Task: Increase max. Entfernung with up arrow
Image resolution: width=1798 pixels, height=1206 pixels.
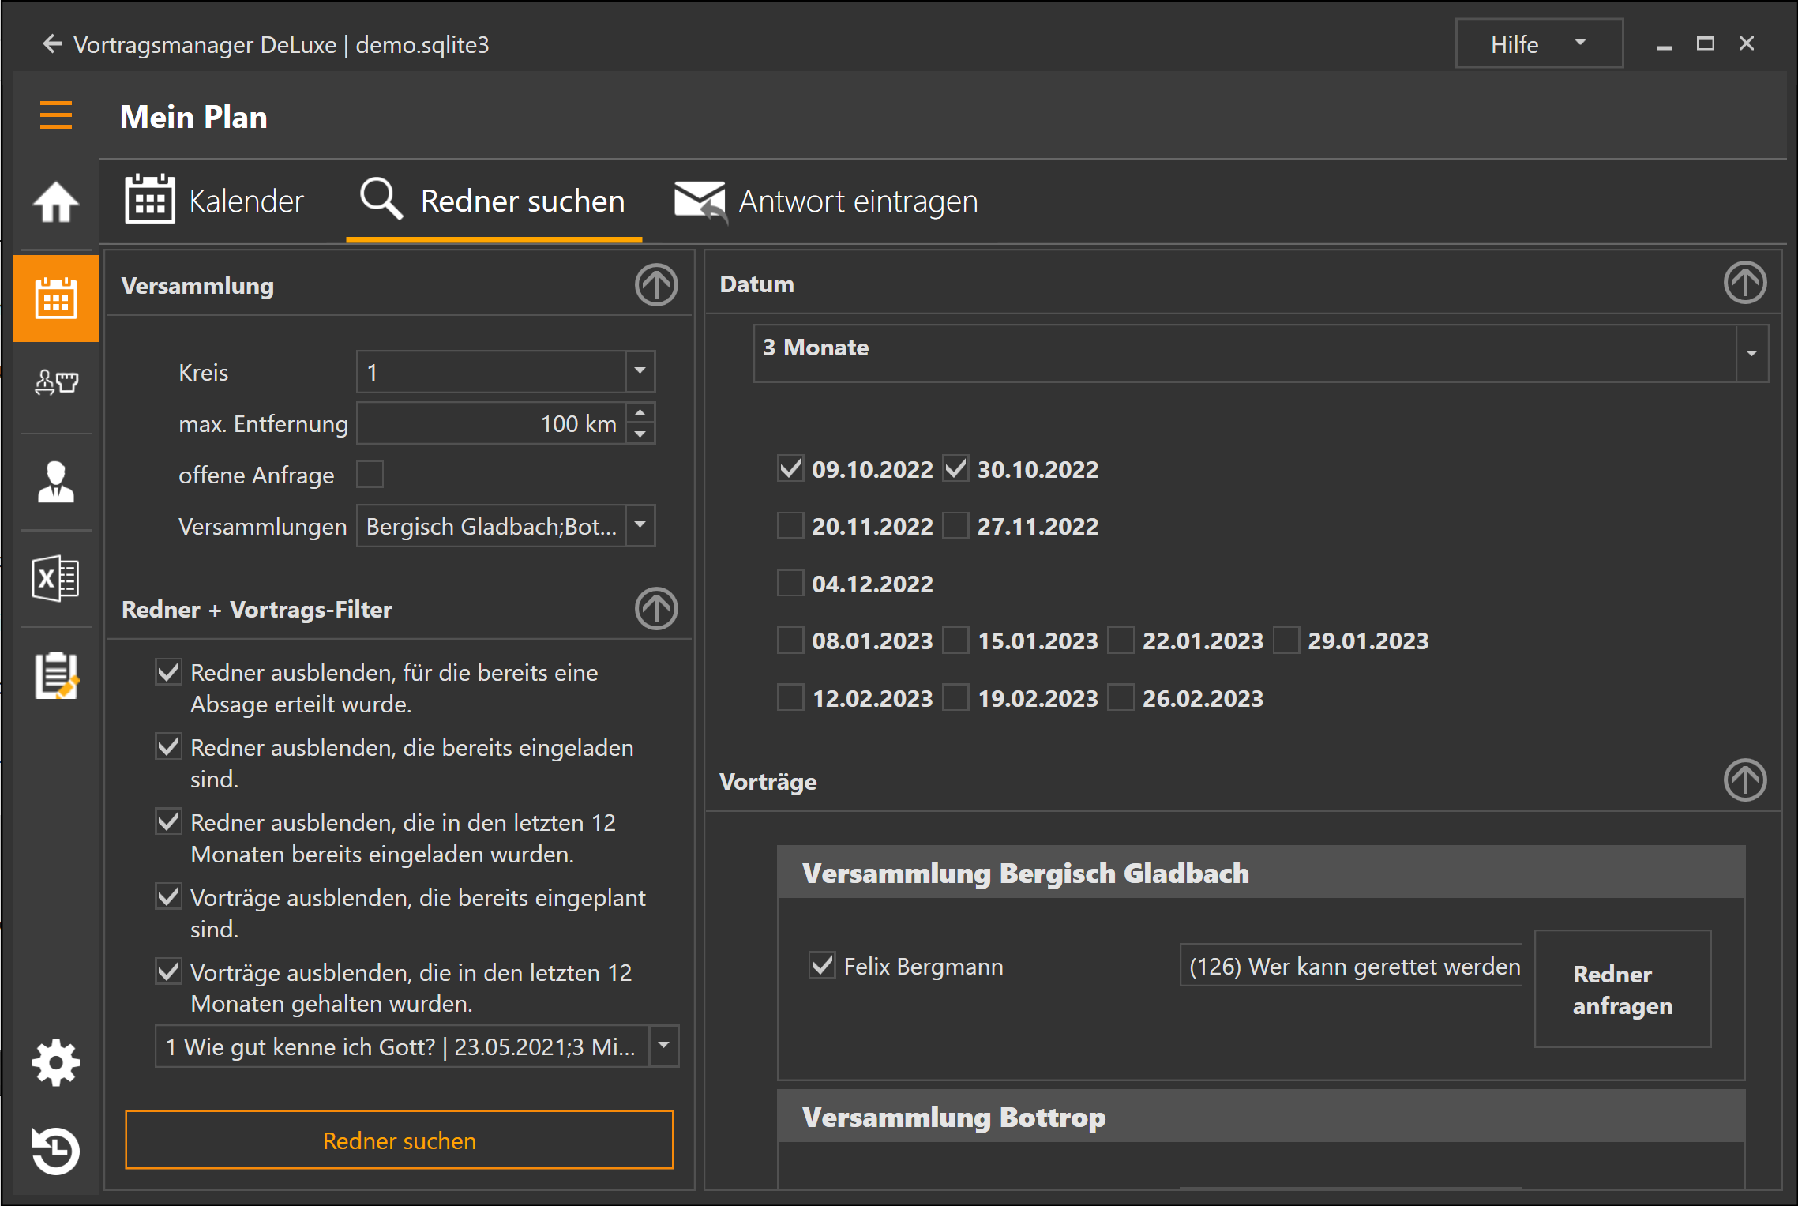Action: (640, 412)
